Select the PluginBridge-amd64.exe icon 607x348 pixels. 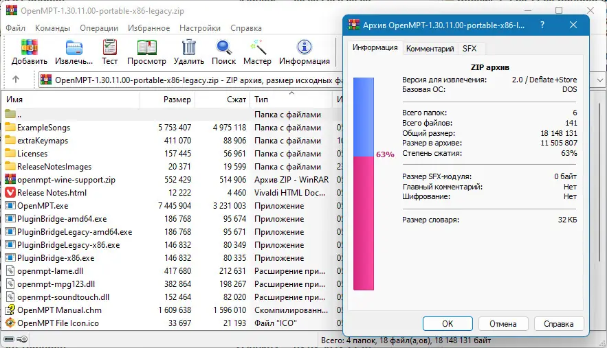pos(10,218)
